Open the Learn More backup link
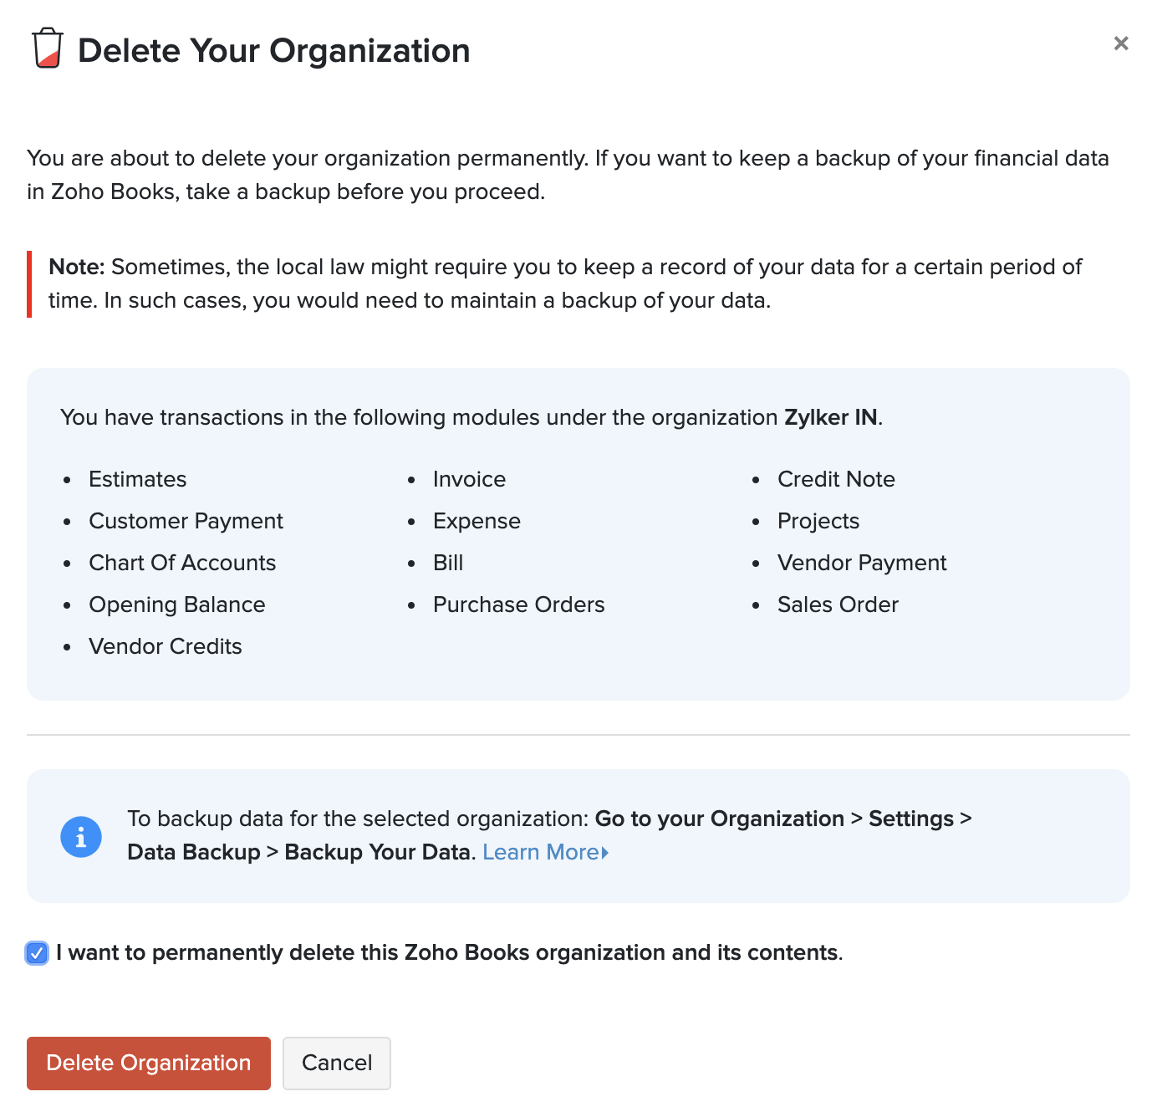 tap(540, 852)
